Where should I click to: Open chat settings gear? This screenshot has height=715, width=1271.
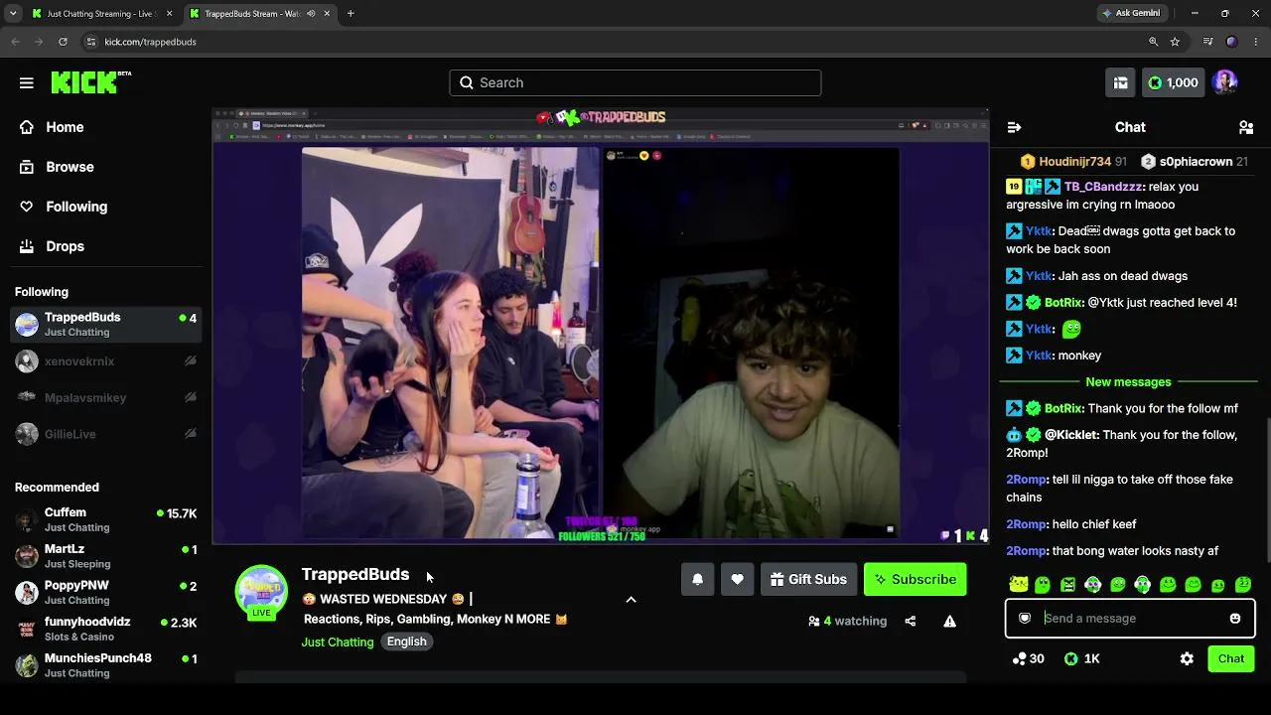tap(1187, 658)
